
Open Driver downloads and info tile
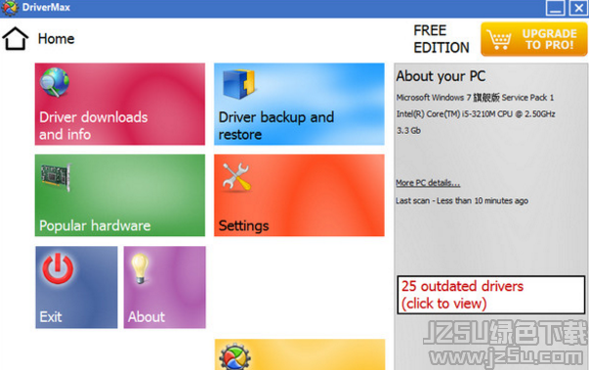120,103
